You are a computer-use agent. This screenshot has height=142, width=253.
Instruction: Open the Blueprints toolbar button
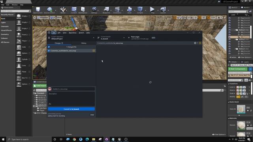tap(106, 10)
